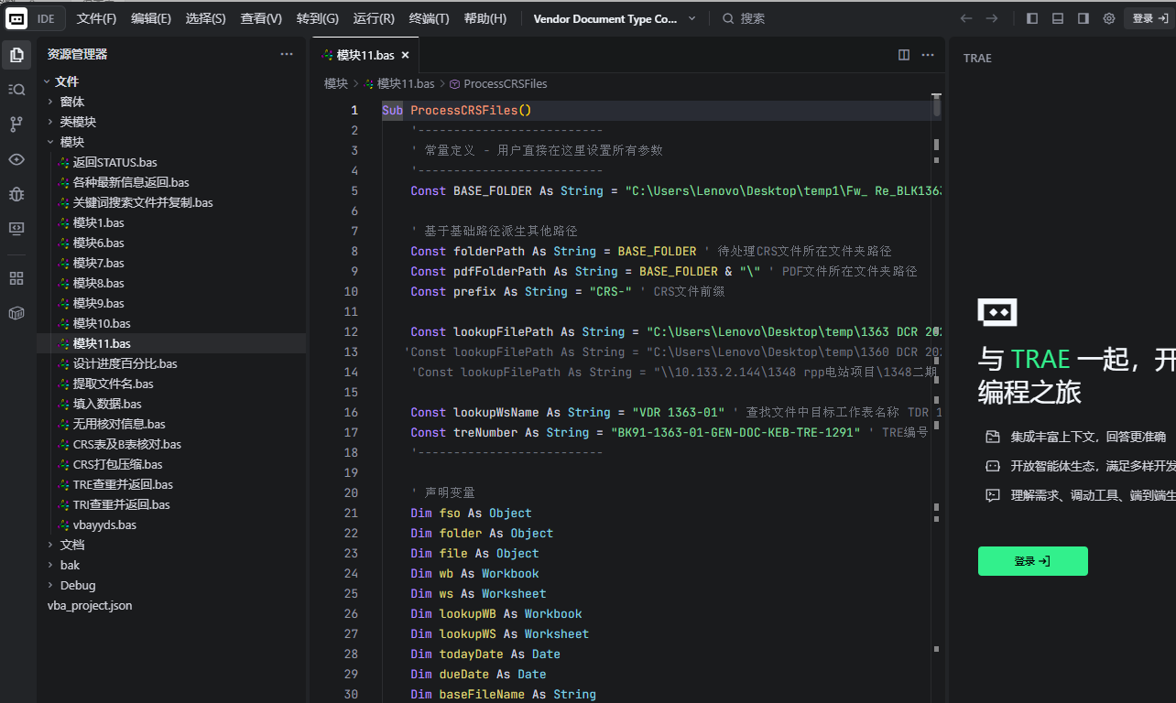Open the Vendor Document Type project dropdown
The width and height of the screenshot is (1176, 703).
(x=614, y=18)
